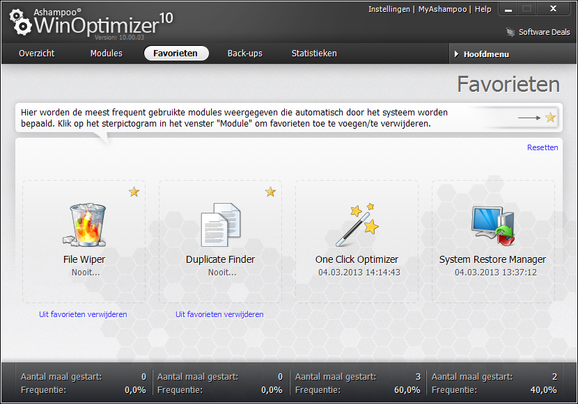Viewport: 578px width, 404px height.
Task: Open the File Wiper trash can icon
Action: tap(84, 225)
